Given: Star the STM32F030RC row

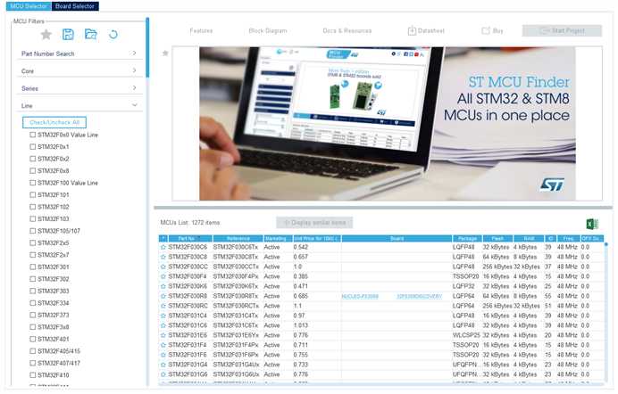Looking at the screenshot, I should tap(163, 306).
